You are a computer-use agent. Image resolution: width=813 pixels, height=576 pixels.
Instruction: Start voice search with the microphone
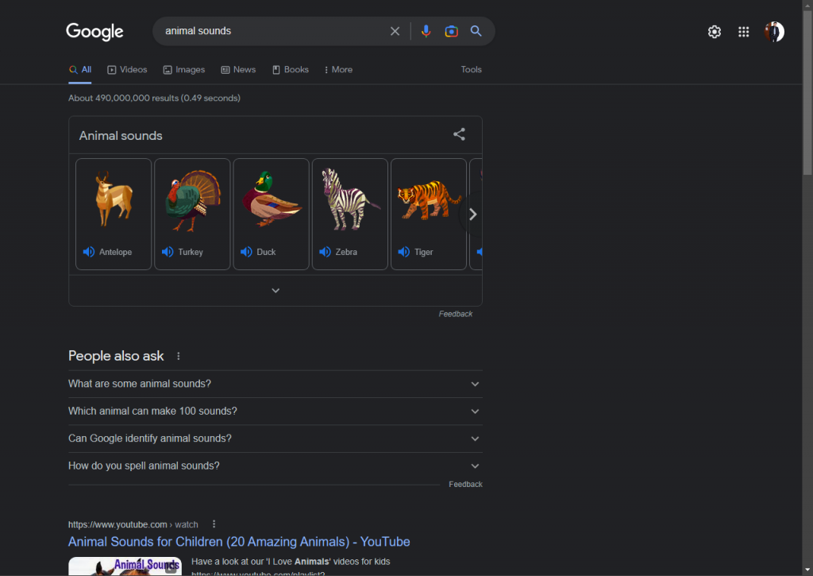coord(426,31)
